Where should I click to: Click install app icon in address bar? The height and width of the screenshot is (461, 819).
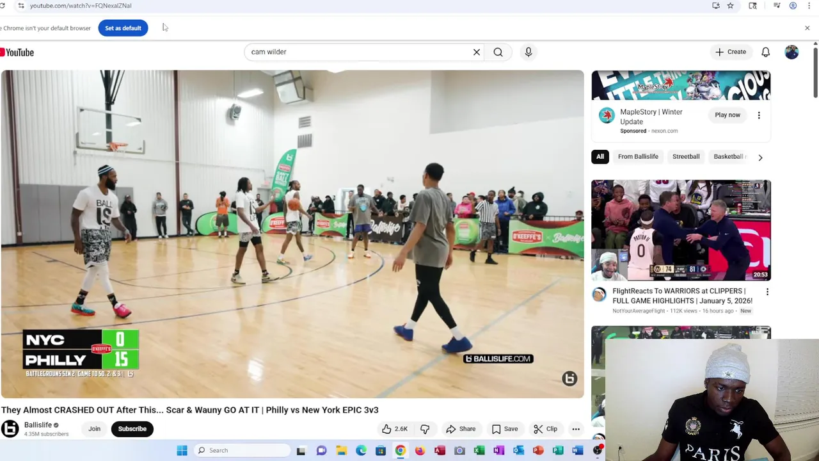[x=716, y=6]
